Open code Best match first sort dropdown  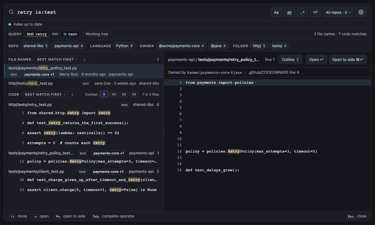coord(45,94)
